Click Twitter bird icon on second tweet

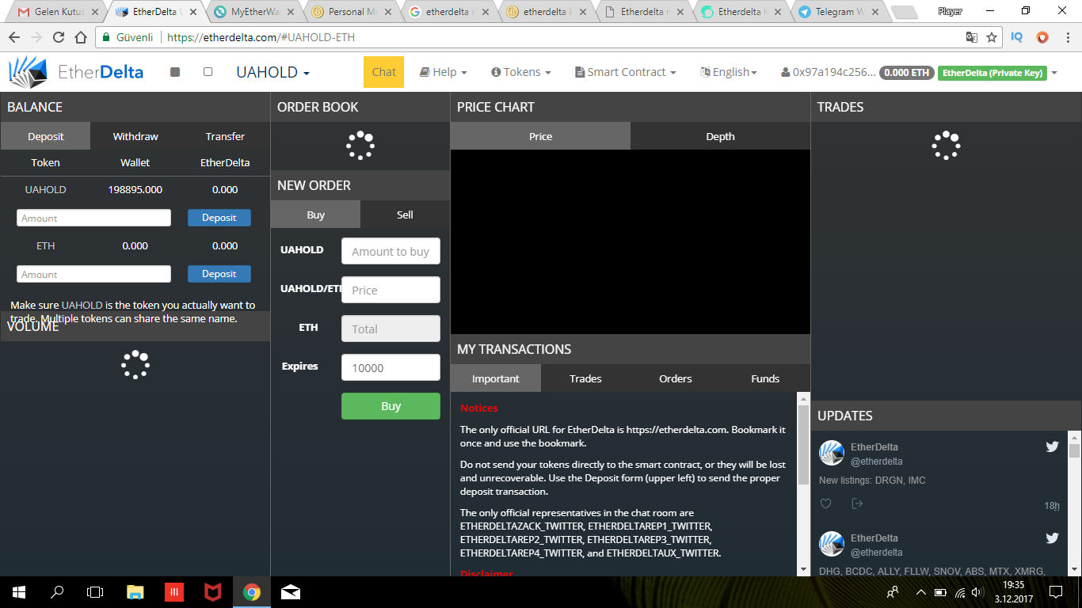(x=1052, y=538)
